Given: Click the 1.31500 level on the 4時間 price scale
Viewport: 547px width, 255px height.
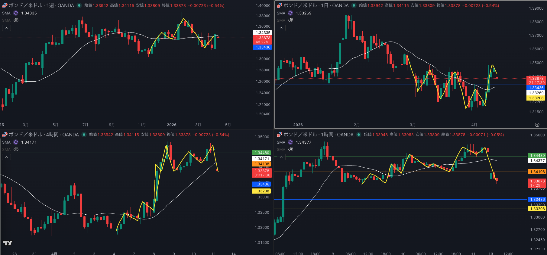Looking at the screenshot, I should pyautogui.click(x=262, y=243).
